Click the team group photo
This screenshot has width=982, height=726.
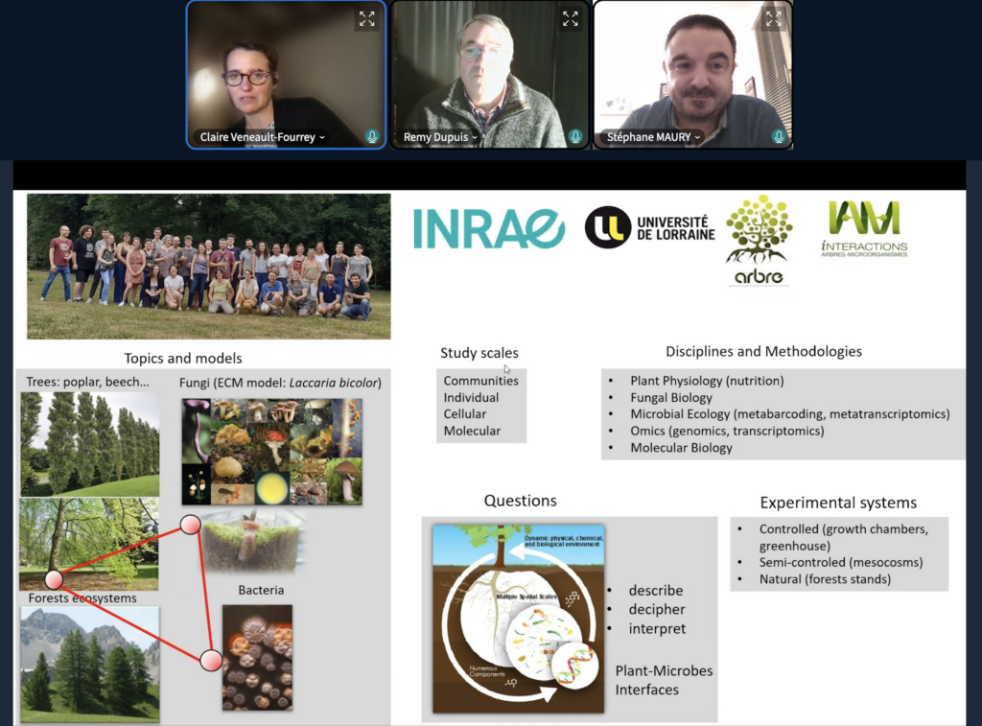coord(208,266)
